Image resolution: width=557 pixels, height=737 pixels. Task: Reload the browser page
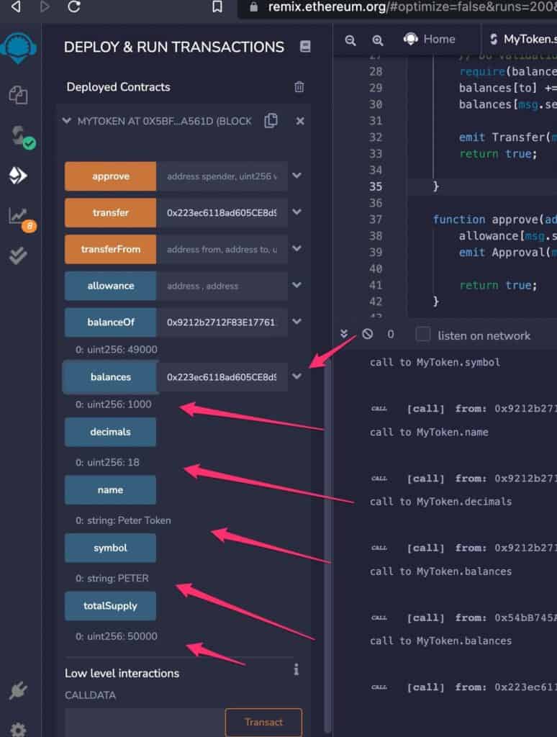pyautogui.click(x=74, y=6)
